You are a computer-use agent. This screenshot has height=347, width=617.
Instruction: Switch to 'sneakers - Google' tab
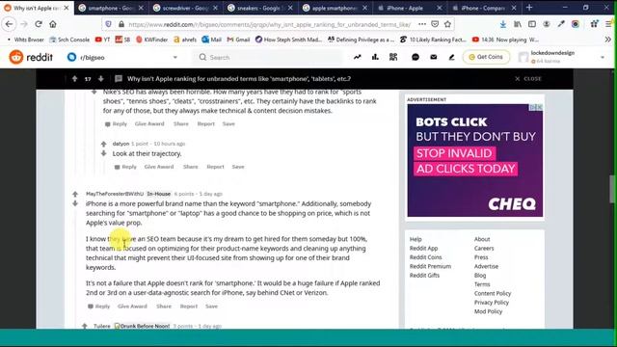click(x=259, y=8)
